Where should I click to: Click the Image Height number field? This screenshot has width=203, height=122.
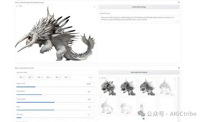90,99
